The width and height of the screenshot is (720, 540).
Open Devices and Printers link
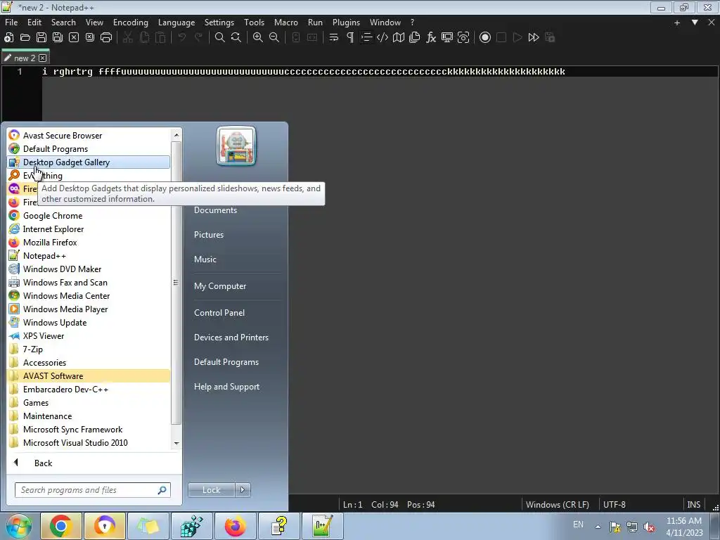pyautogui.click(x=231, y=337)
